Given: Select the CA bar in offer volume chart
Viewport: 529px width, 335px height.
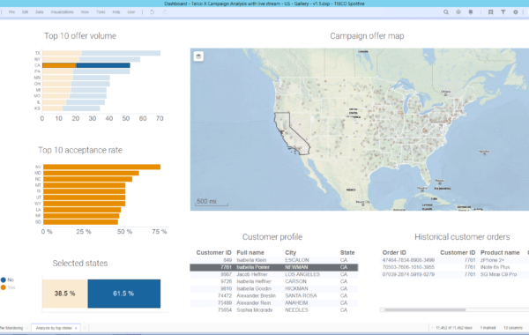Looking at the screenshot, I should [x=86, y=65].
